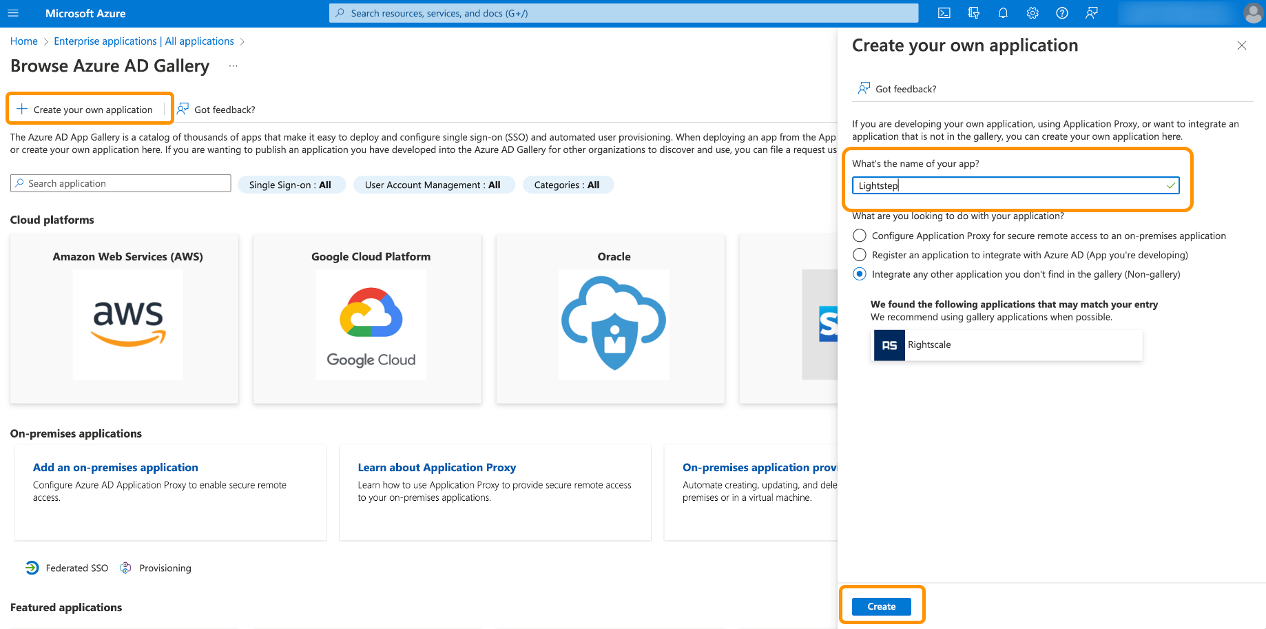Image resolution: width=1266 pixels, height=629 pixels.
Task: Click the blue Create button
Action: pos(882,606)
